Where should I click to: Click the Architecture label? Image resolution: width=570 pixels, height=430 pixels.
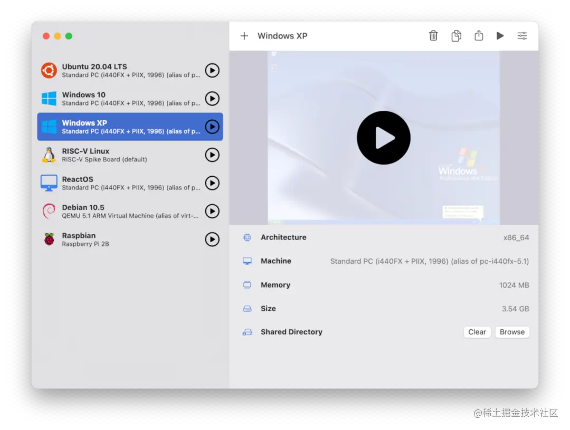tap(283, 237)
